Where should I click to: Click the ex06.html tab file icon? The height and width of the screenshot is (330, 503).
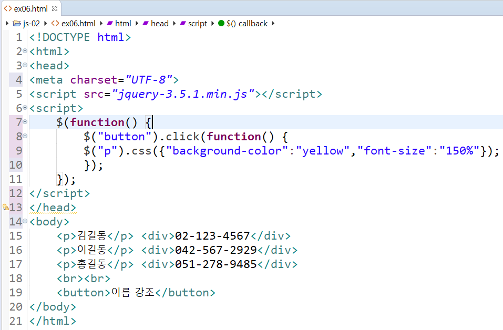click(8, 8)
